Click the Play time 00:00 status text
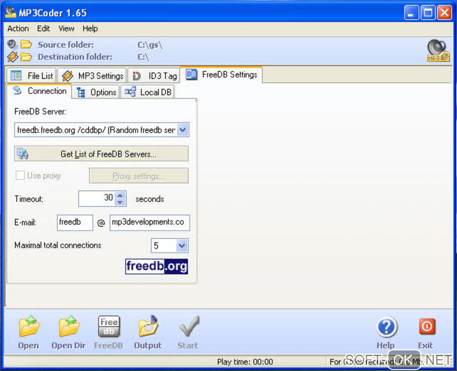This screenshot has width=457, height=371. point(245,362)
